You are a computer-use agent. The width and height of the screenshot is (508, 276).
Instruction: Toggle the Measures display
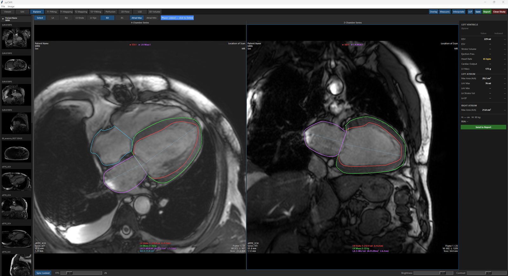pos(444,12)
